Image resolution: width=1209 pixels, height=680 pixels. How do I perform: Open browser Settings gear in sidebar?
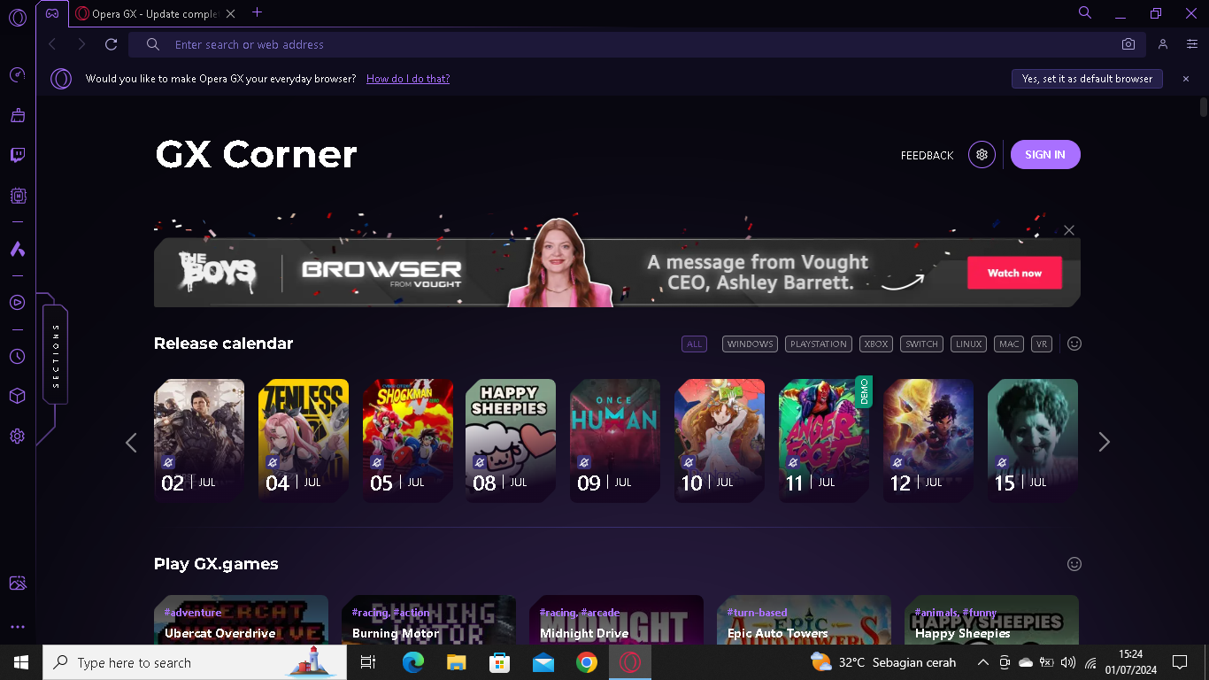(x=17, y=436)
